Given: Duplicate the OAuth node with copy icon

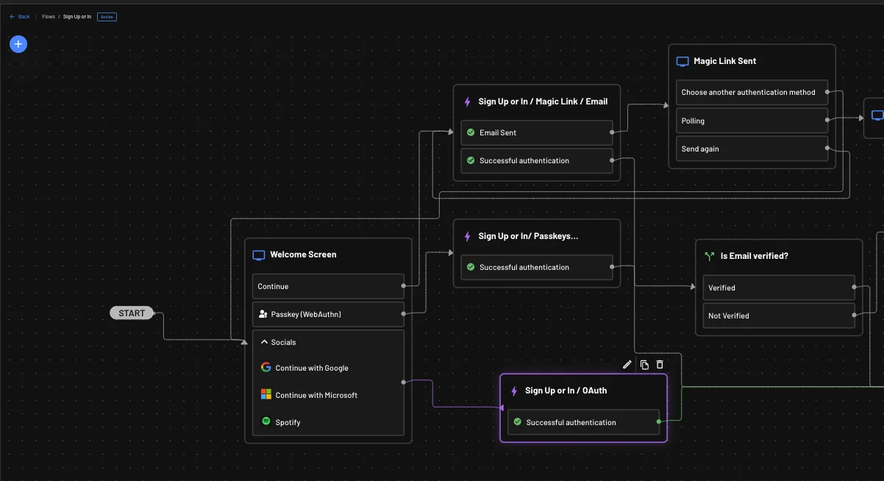Looking at the screenshot, I should coord(644,364).
